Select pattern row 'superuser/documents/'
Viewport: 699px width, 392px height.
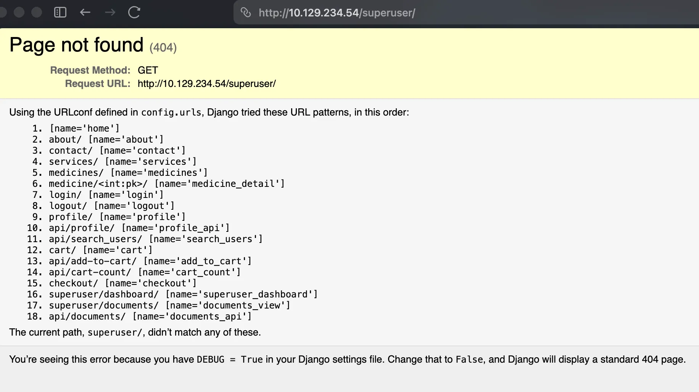click(169, 305)
